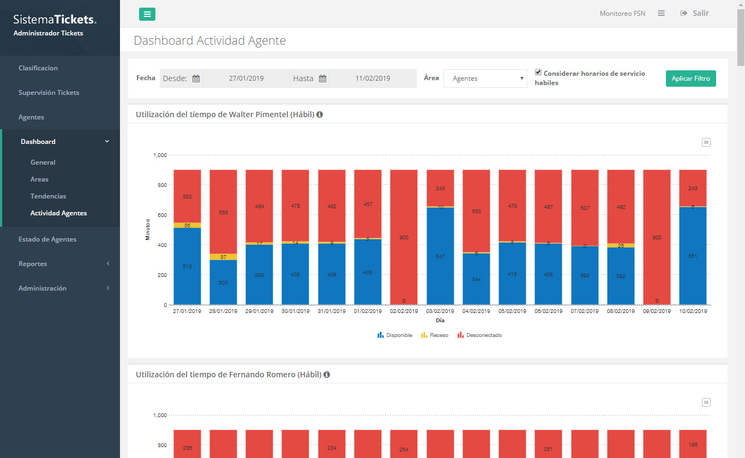745x458 pixels.
Task: Click the 27/01/2019 axis label
Action: 187,311
